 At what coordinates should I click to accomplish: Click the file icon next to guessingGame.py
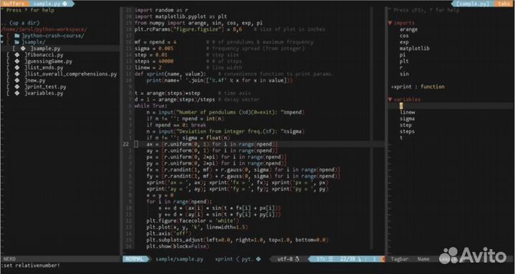pos(16,61)
